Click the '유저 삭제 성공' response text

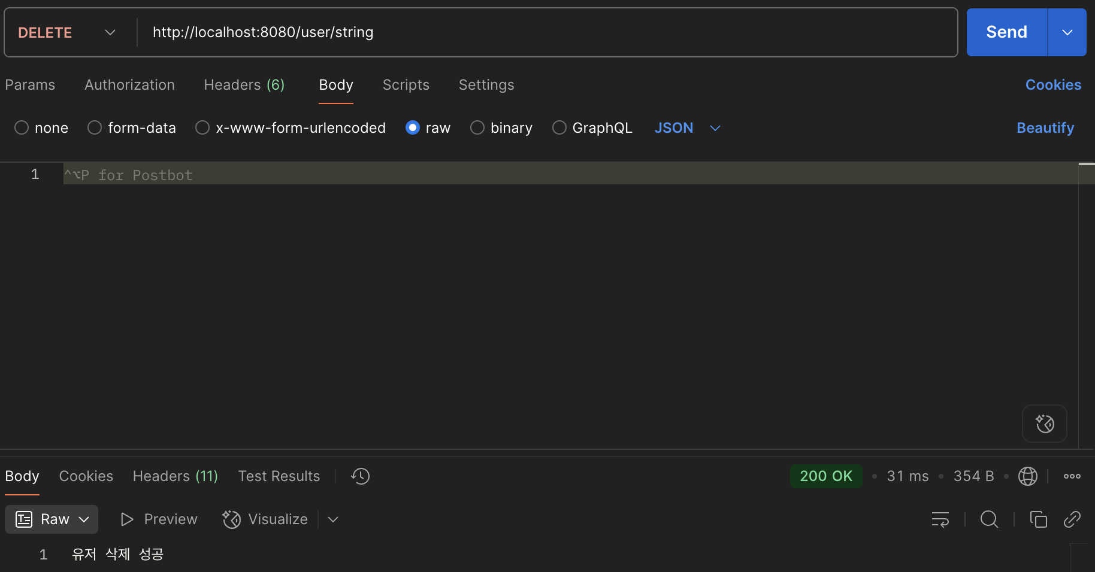[117, 555]
